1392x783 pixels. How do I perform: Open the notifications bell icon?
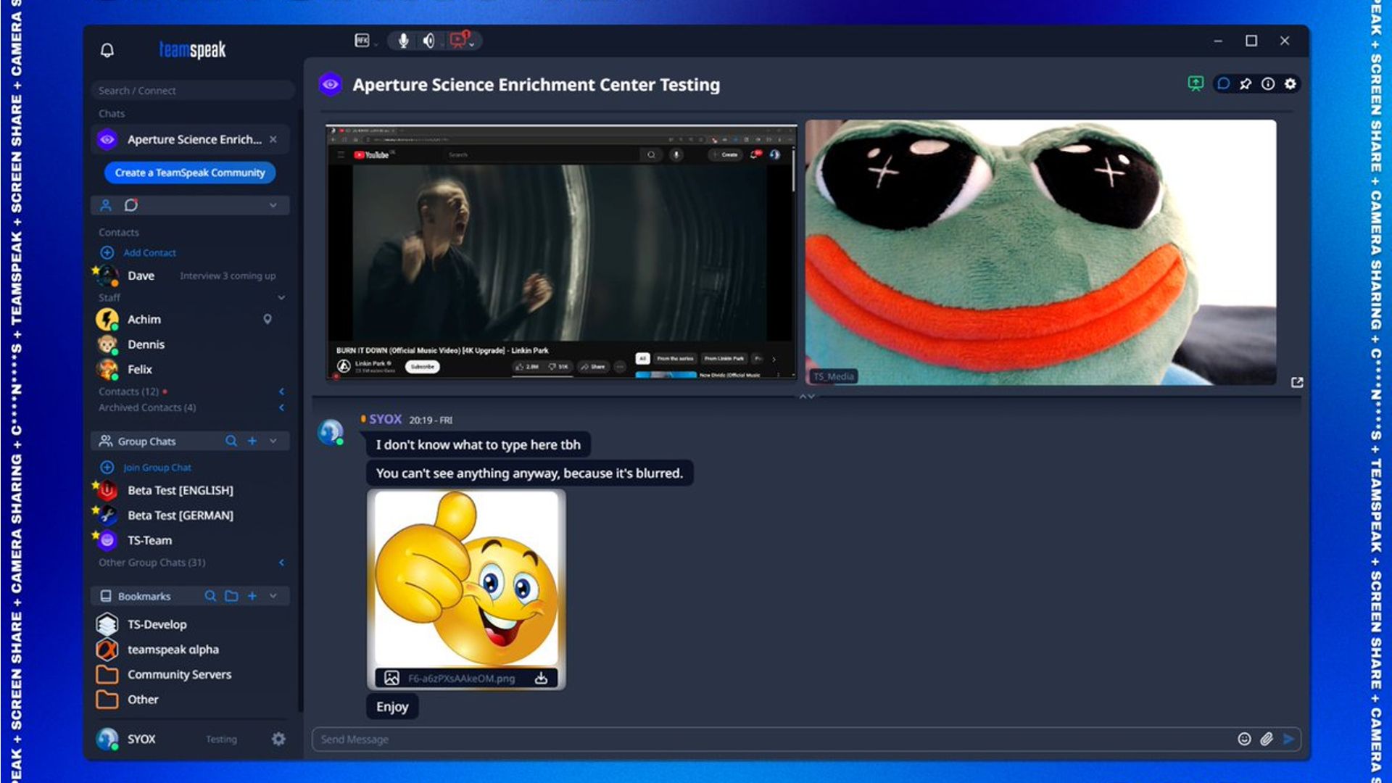point(107,49)
